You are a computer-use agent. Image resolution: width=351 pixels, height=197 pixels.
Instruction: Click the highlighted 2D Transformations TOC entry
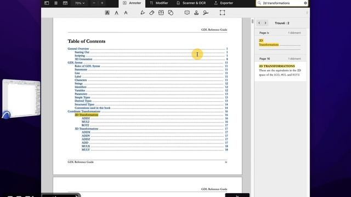87,115
